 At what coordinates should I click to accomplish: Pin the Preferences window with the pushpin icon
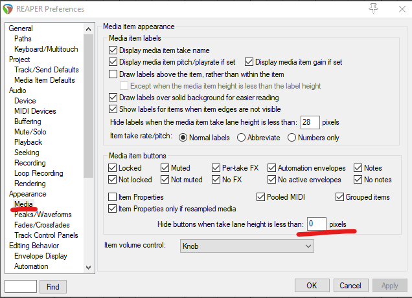373,8
